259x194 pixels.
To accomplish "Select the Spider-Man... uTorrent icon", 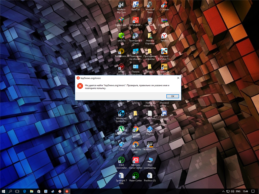I will click(x=121, y=131).
